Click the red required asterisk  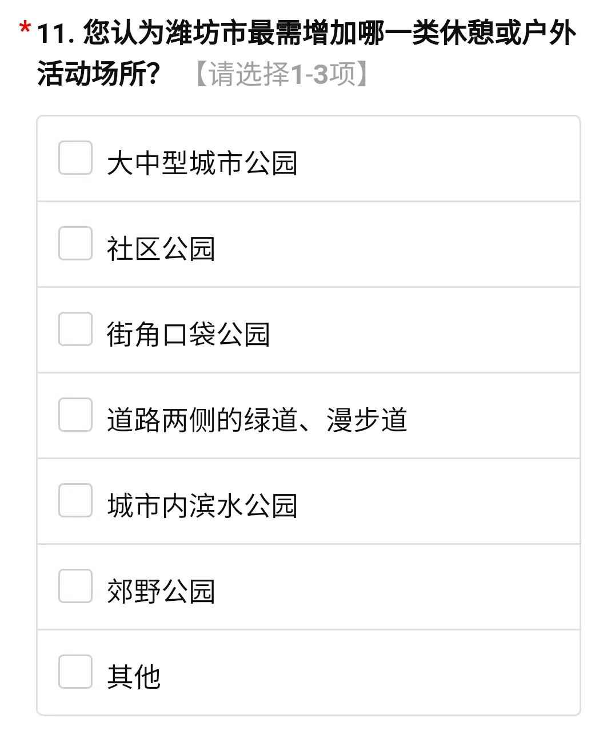click(25, 28)
